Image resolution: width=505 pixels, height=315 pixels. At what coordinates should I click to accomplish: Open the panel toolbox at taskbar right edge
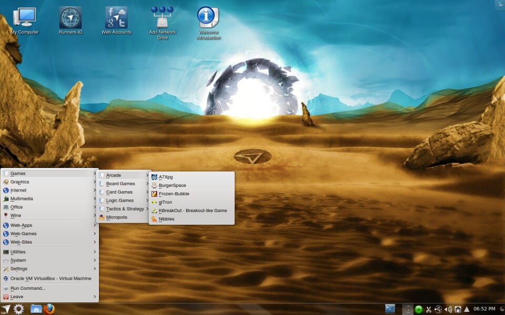(x=501, y=309)
